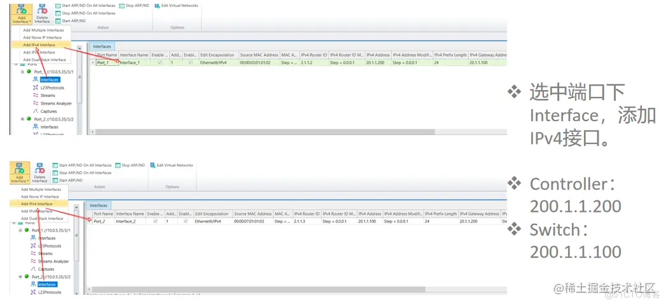The height and width of the screenshot is (305, 666).
Task: Toggle first Enable checkbox for Interface_1
Action: pos(160,62)
